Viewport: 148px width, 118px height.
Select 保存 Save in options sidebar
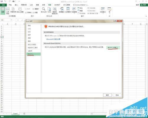tap(34, 35)
